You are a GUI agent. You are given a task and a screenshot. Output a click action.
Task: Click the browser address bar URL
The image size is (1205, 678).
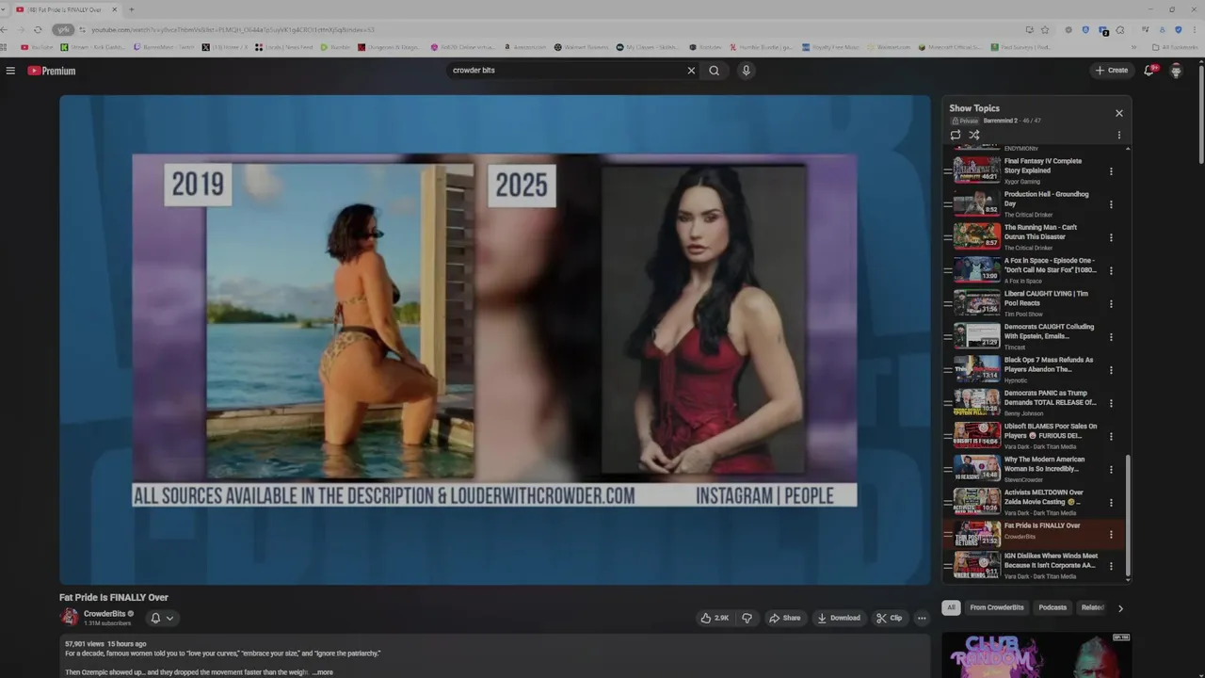click(233, 29)
